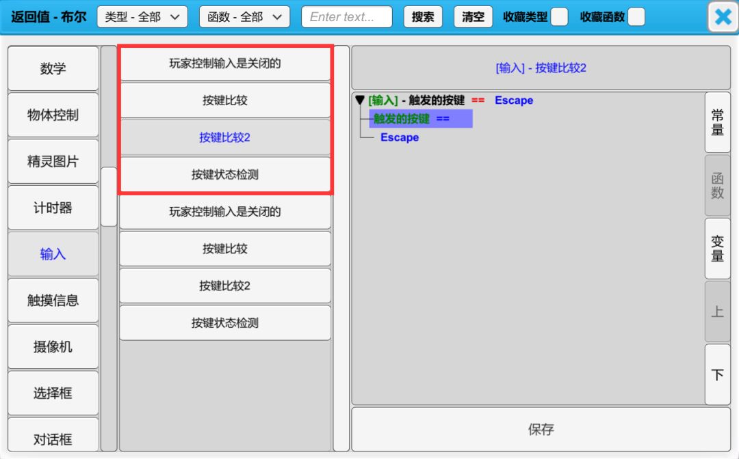Open the 精灵图片 category
The height and width of the screenshot is (459, 739).
[x=53, y=161]
